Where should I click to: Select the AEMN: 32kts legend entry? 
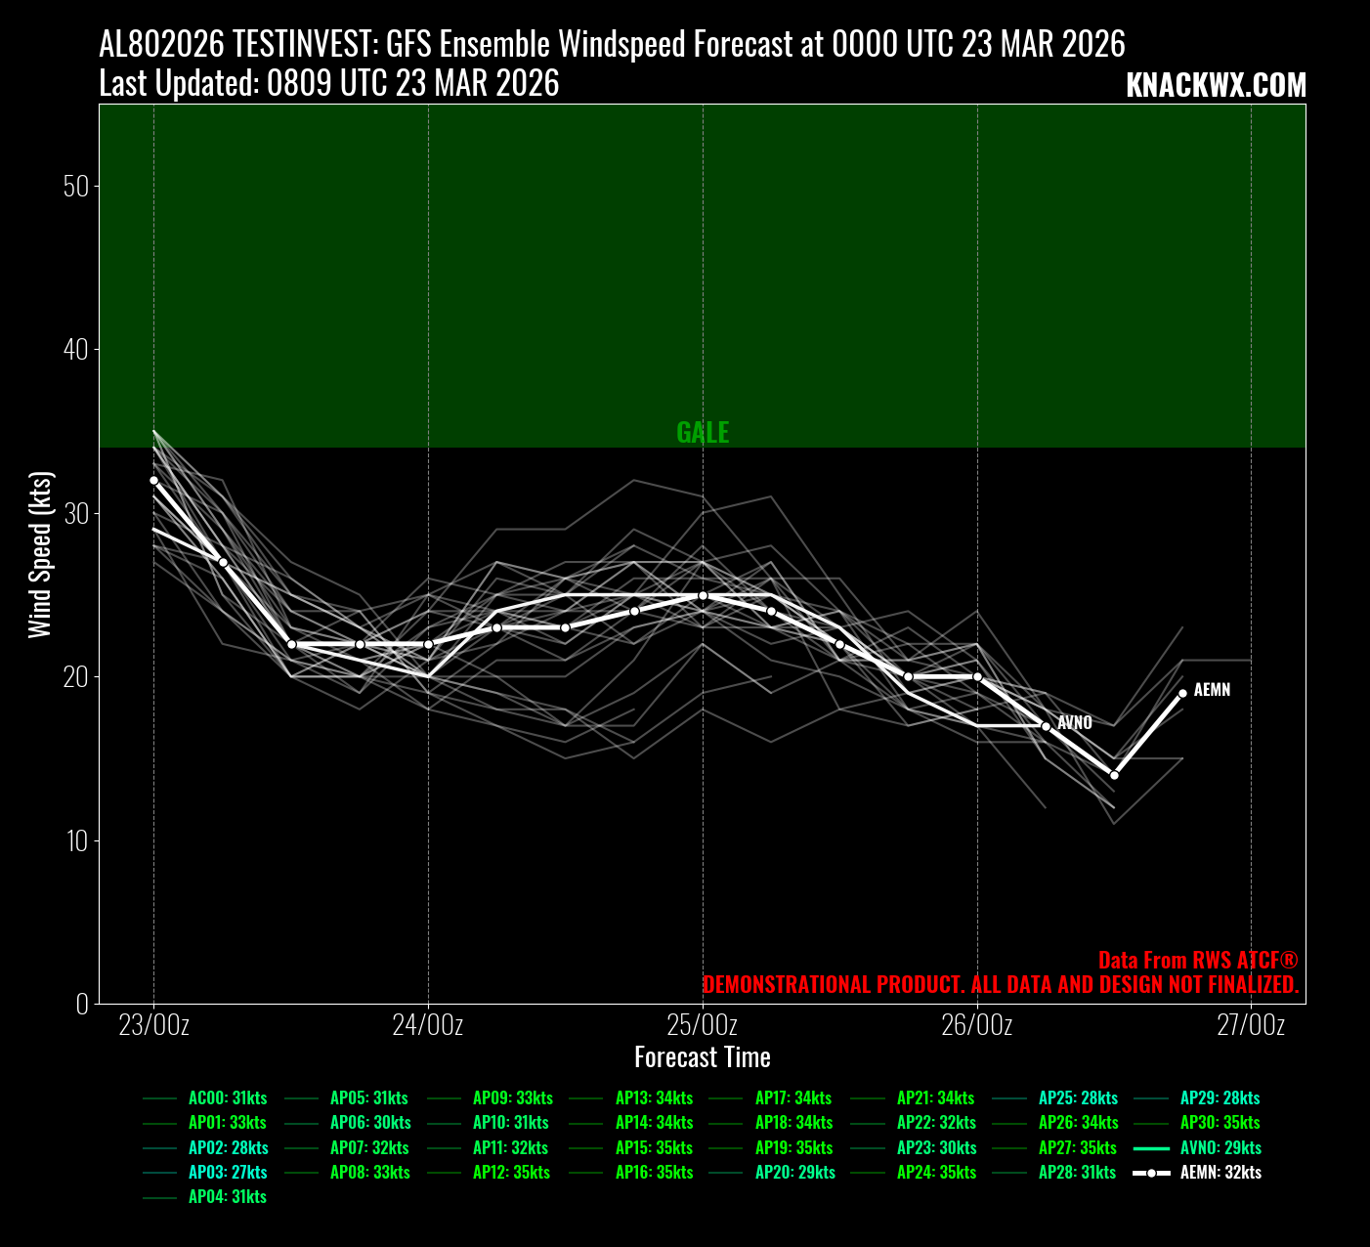pyautogui.click(x=1220, y=1173)
